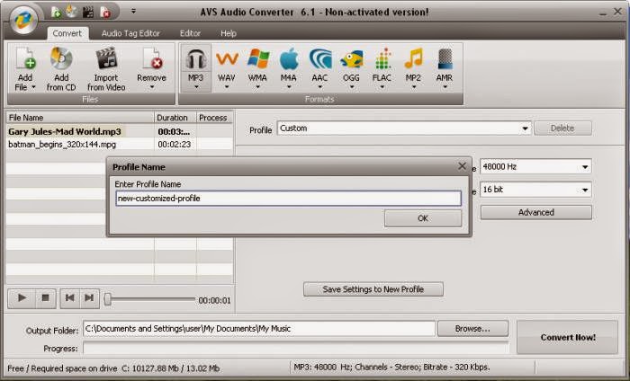Expand the Add File dropdown arrow

point(34,87)
